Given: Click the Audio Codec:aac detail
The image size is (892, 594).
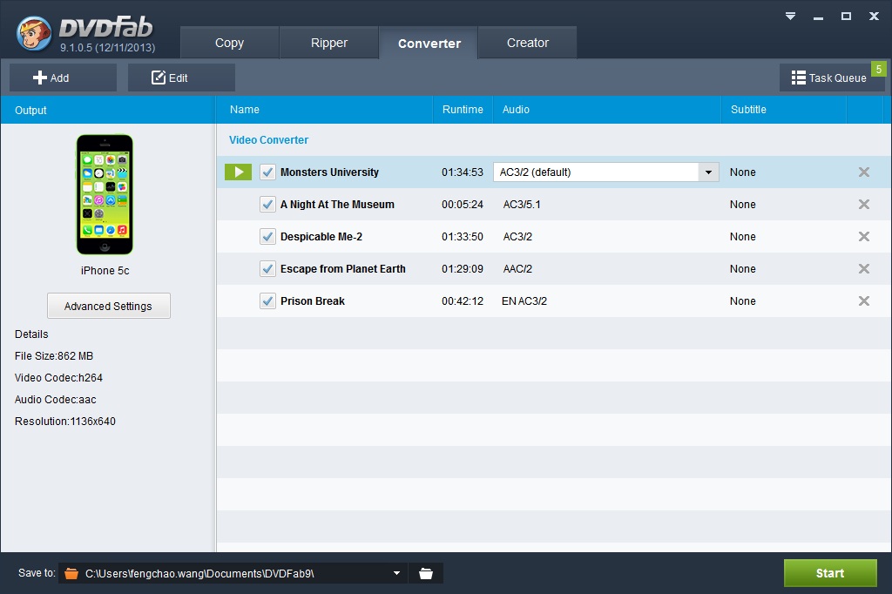Looking at the screenshot, I should tap(55, 400).
